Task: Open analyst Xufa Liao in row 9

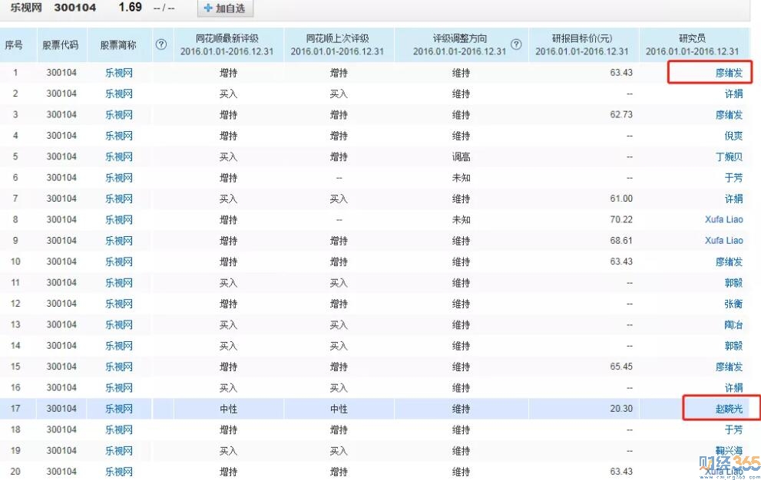Action: (x=723, y=241)
